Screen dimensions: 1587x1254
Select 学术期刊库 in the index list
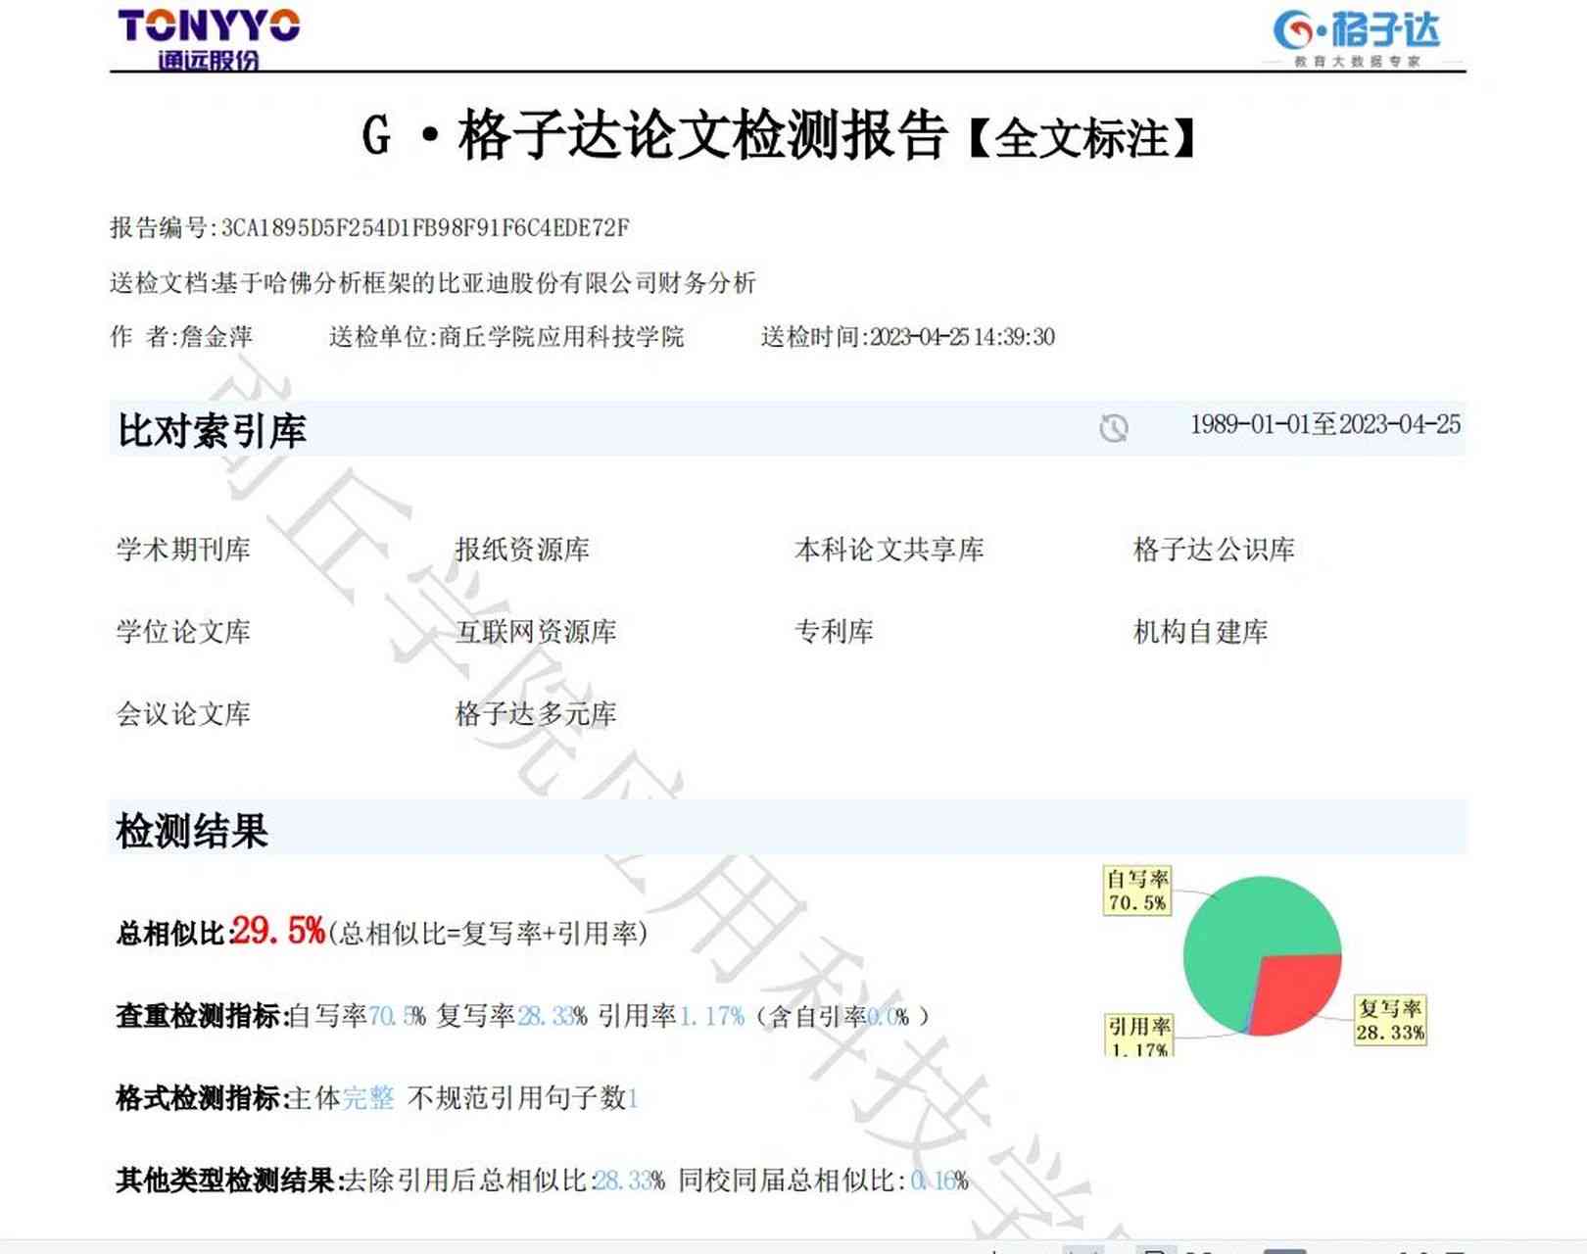[x=183, y=550]
